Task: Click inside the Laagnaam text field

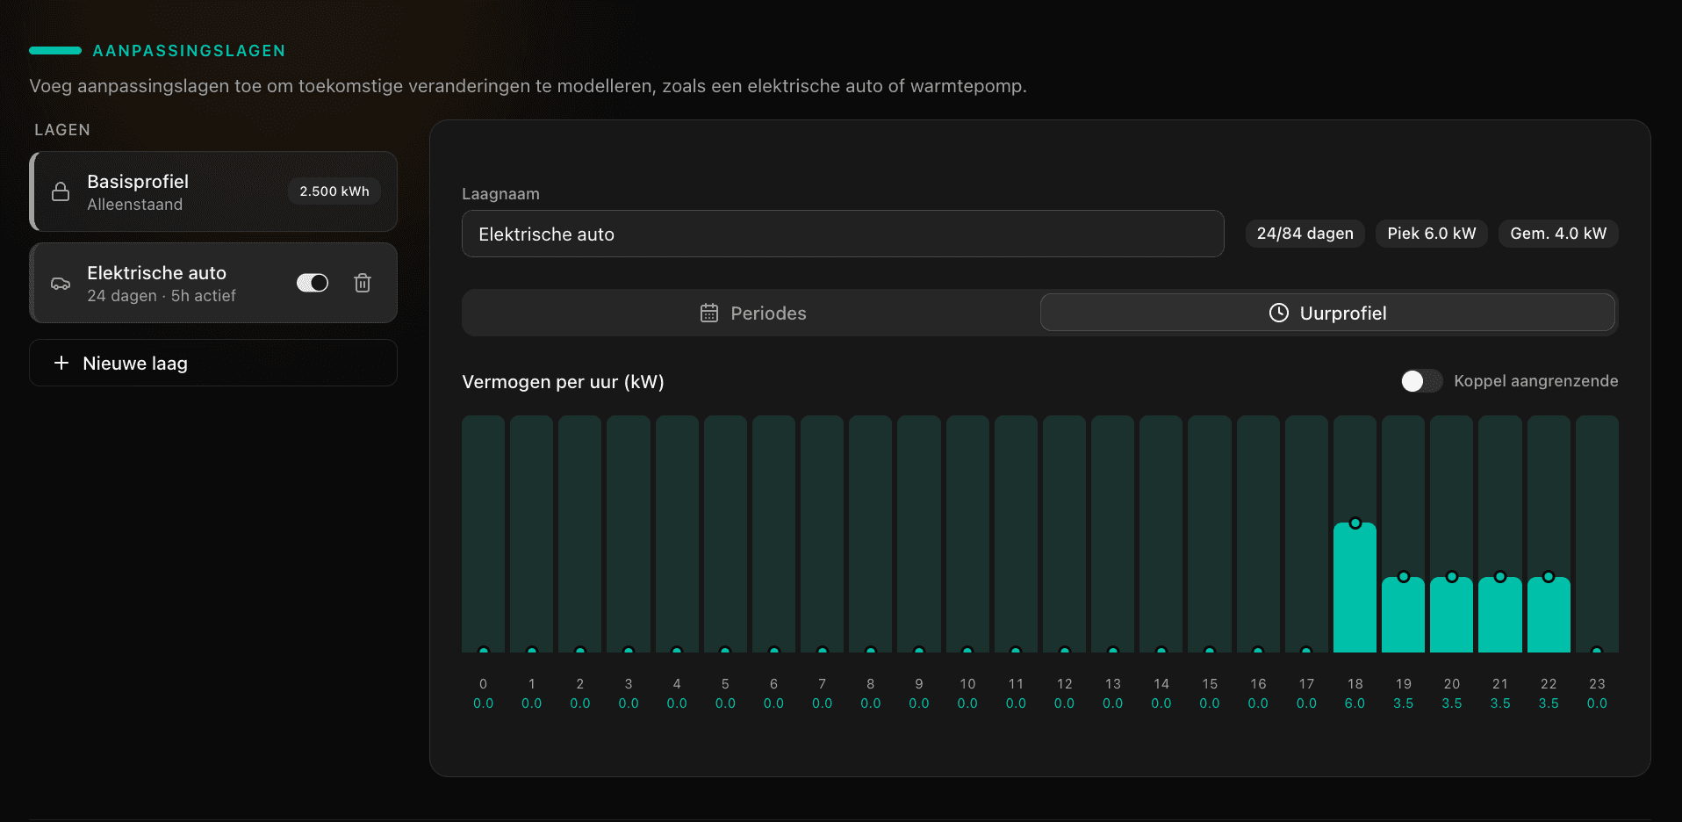Action: (x=842, y=234)
